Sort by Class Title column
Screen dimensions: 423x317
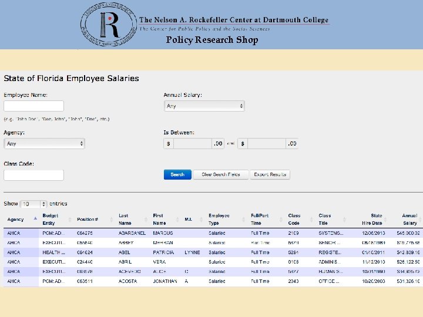(324, 220)
